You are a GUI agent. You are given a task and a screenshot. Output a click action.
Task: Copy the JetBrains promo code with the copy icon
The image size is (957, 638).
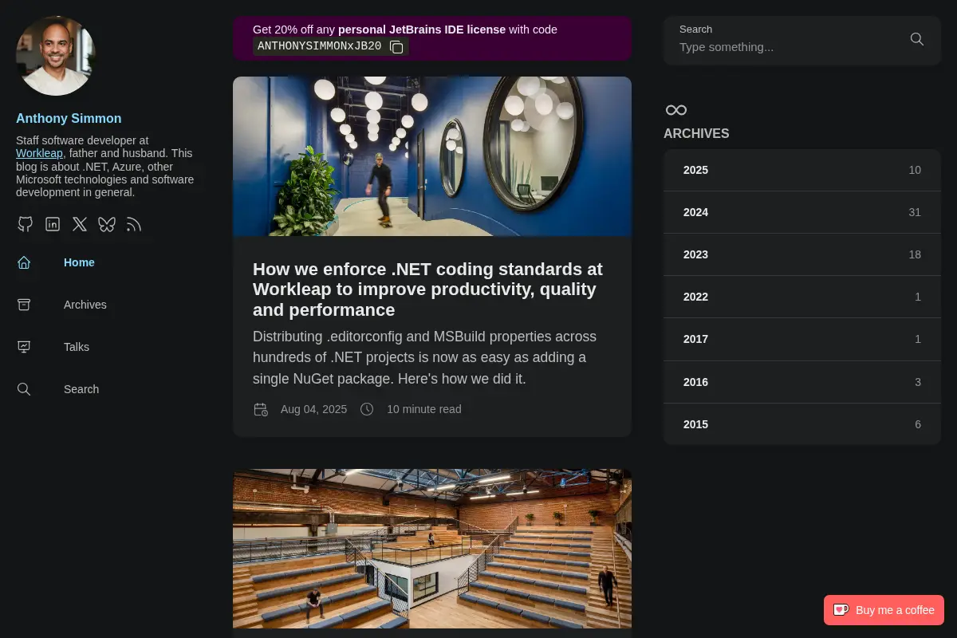pos(396,46)
